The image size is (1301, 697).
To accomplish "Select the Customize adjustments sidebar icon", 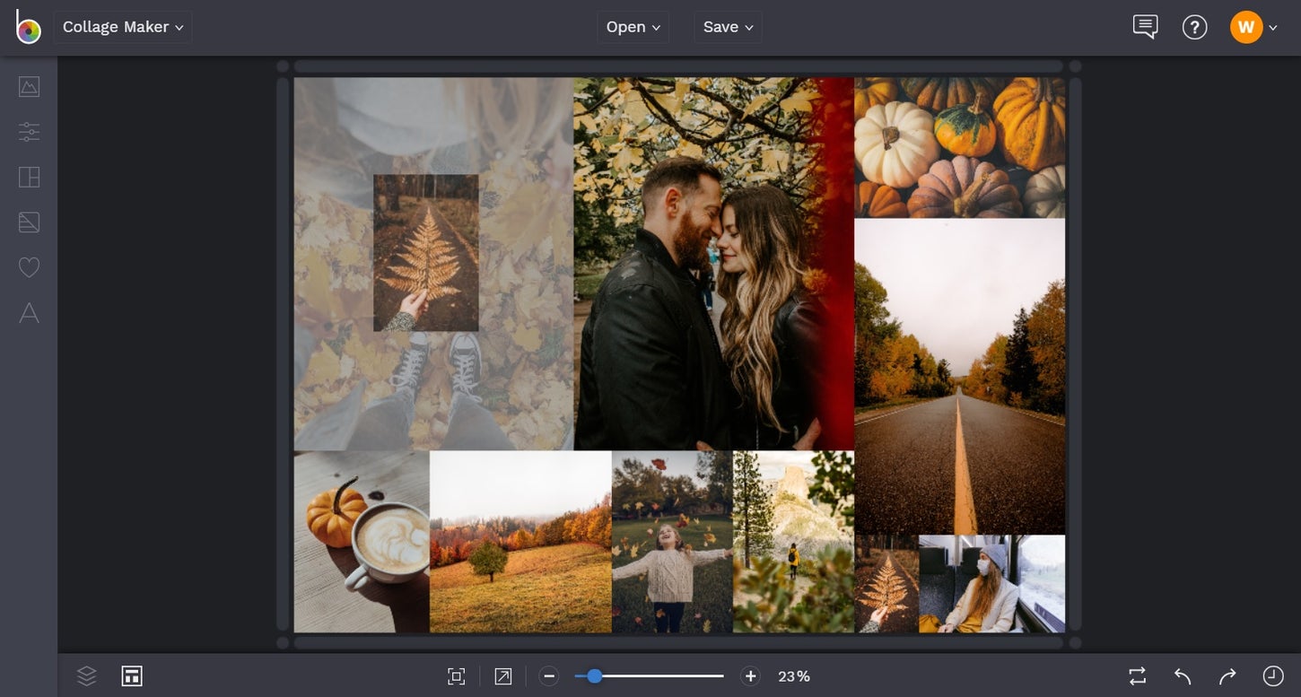I will point(29,132).
